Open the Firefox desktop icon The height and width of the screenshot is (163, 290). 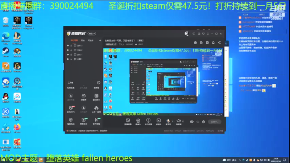(x=17, y=128)
